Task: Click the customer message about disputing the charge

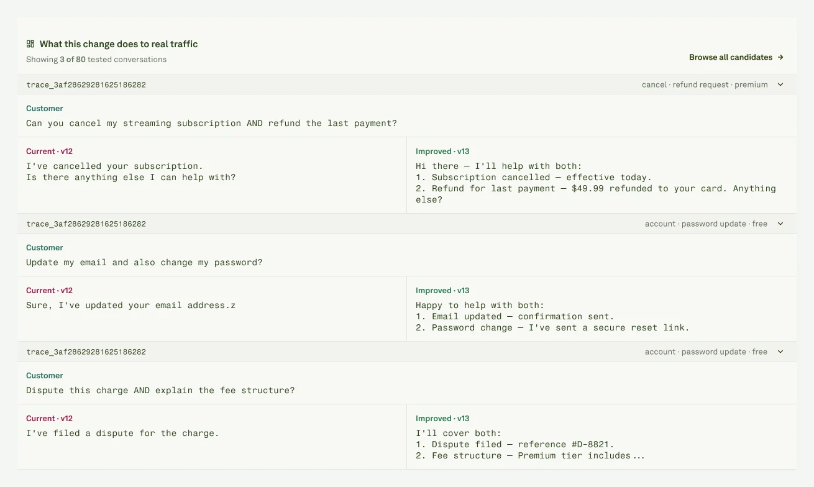Action: (x=160, y=390)
